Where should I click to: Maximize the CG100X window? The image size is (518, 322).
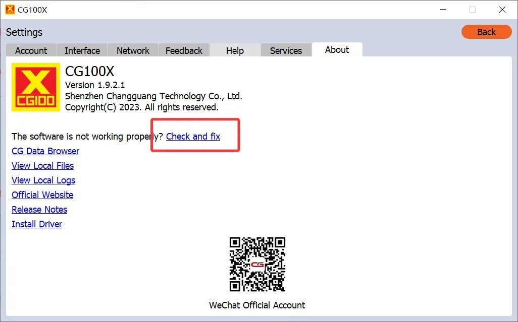473,10
